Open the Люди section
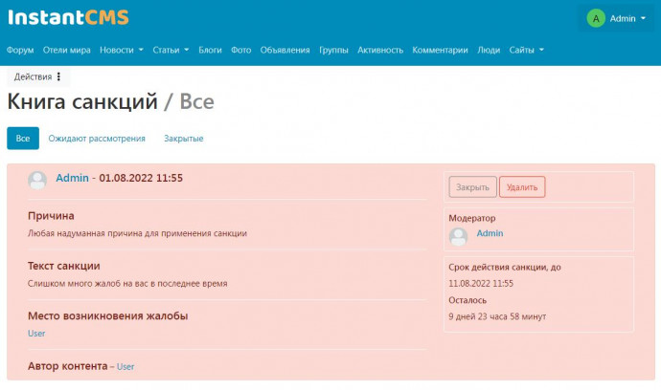 coord(489,50)
